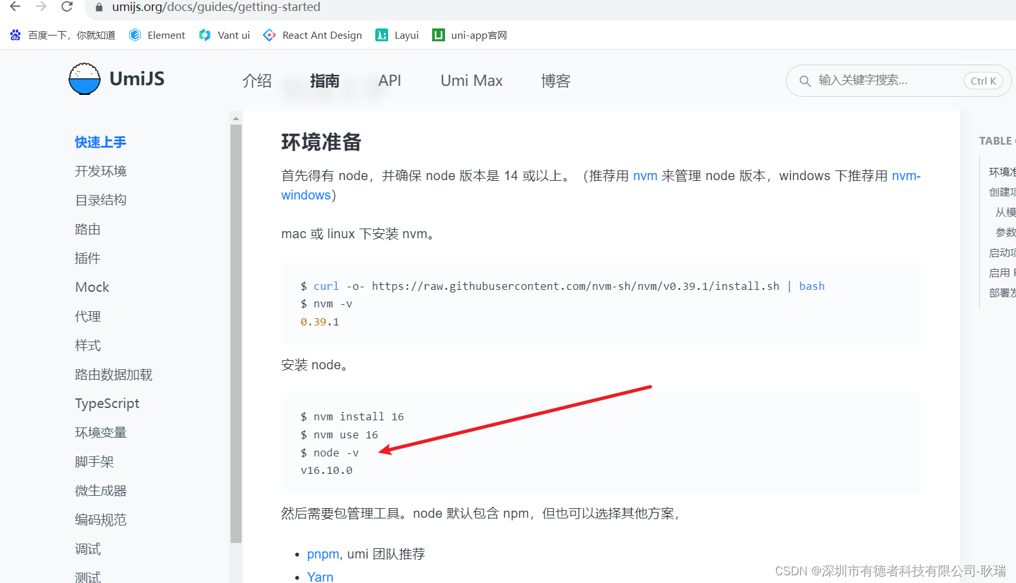
Task: Click the 'nvm use 16' command
Action: 339,435
